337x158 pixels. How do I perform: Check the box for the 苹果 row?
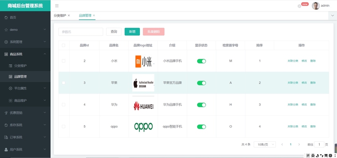pyautogui.click(x=64, y=83)
